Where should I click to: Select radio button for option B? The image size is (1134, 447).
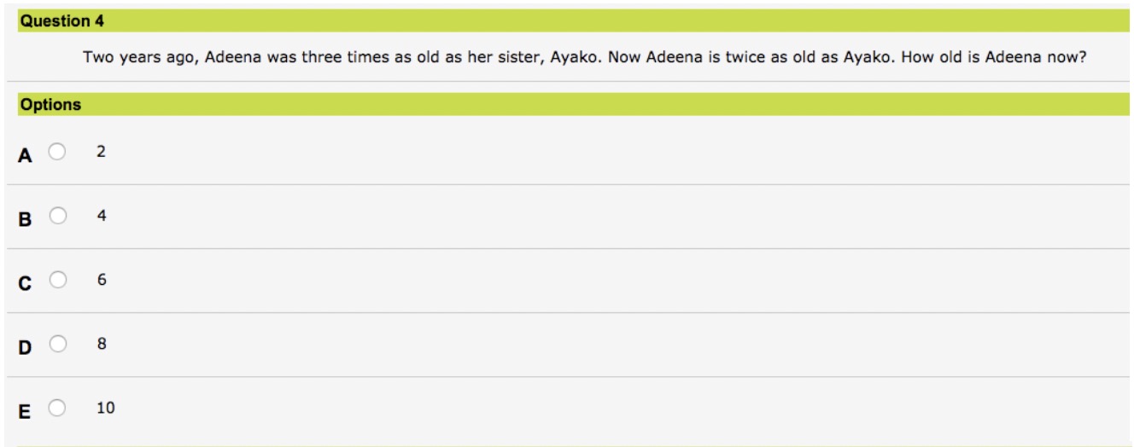[56, 216]
